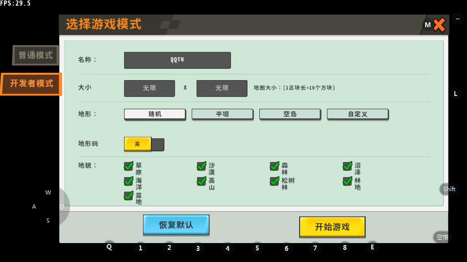Screen dimensions: 467x262
Task: Tap the tilde key overlay button
Action: coord(457,19)
